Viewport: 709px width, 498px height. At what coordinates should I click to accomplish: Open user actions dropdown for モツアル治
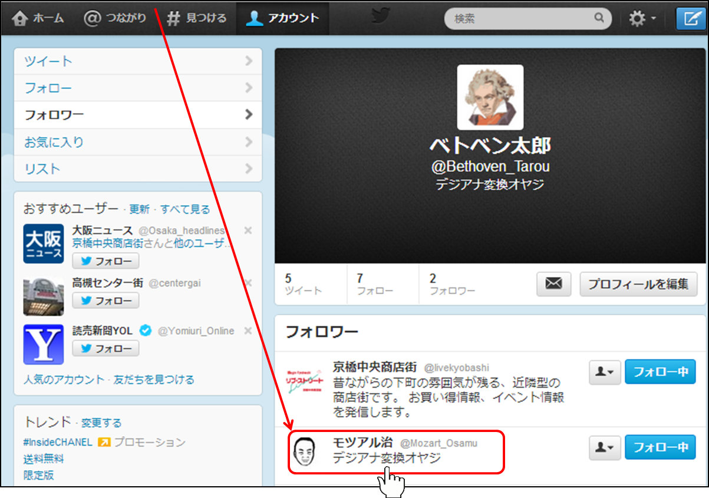click(605, 447)
